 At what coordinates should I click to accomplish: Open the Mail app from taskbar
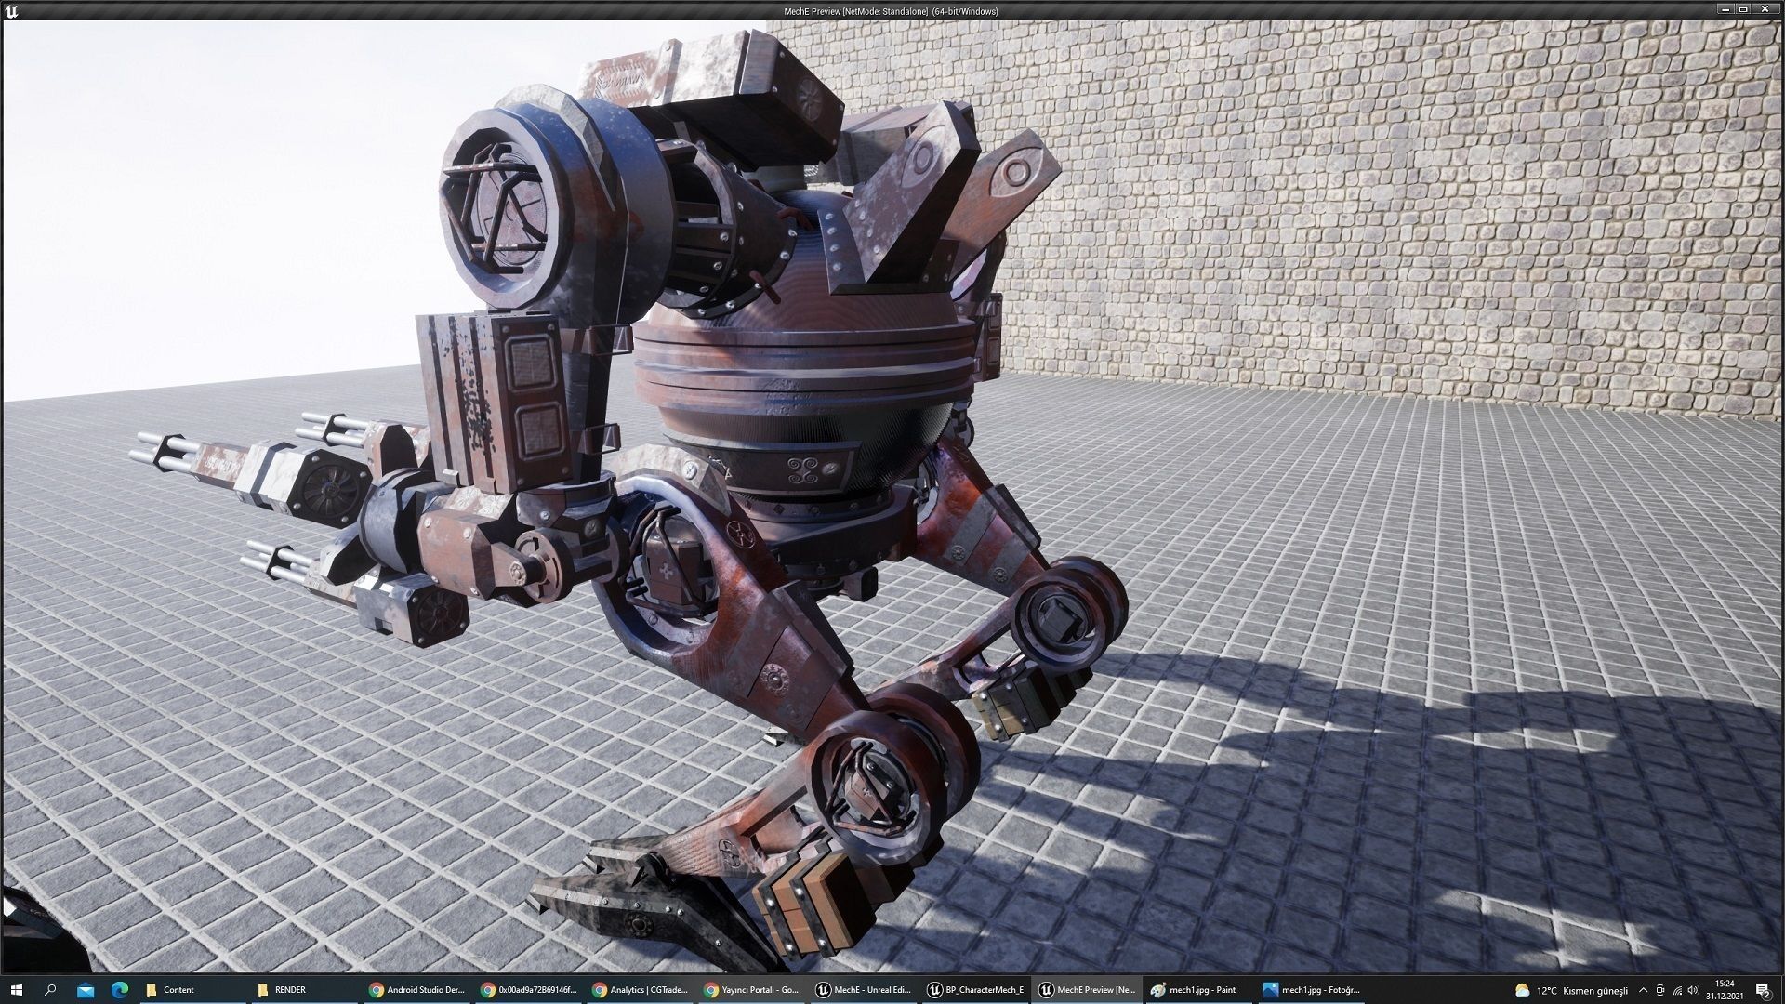pyautogui.click(x=85, y=989)
